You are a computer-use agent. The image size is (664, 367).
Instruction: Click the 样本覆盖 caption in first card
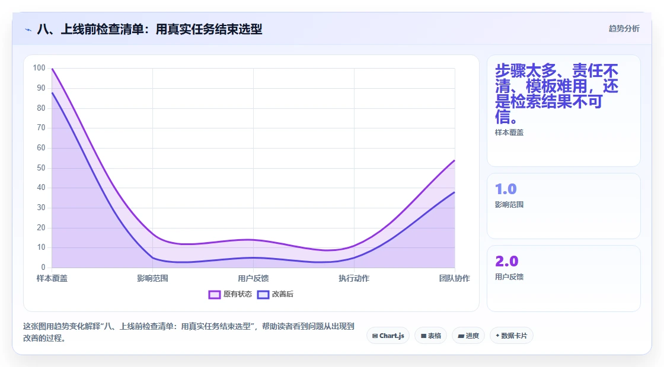(x=509, y=133)
